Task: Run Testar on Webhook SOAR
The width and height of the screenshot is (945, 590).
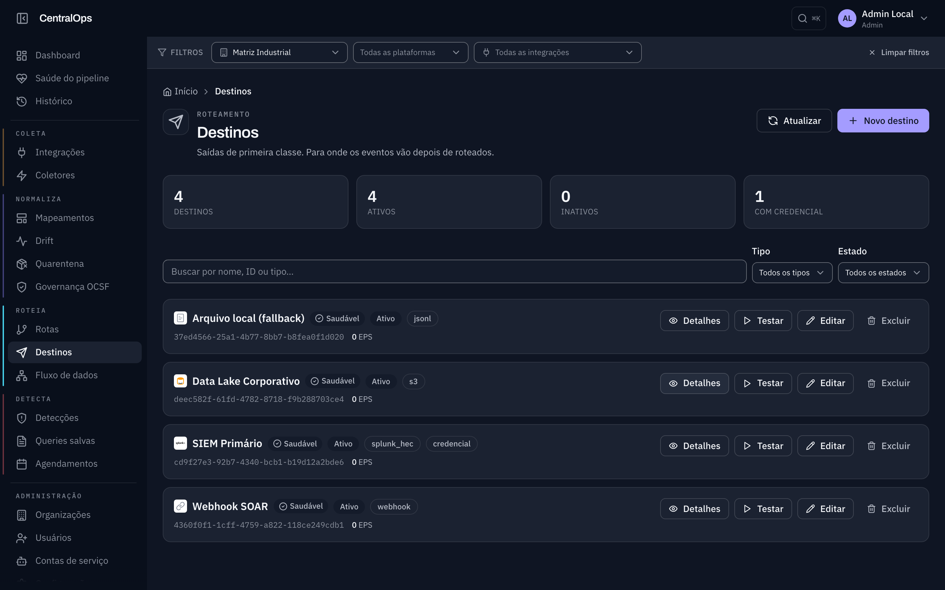Action: [763, 508]
